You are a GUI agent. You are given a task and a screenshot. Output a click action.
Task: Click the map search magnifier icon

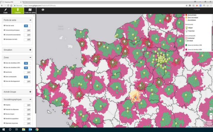(211, 109)
